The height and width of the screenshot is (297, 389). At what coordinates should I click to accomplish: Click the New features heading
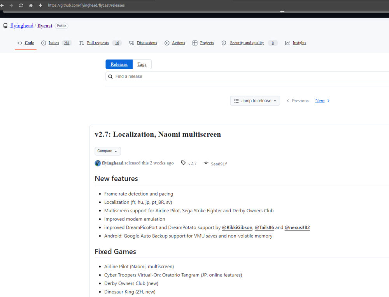tap(116, 178)
